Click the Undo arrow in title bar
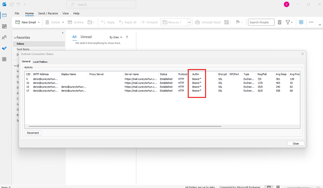This screenshot has width=323, height=188. 18,4
